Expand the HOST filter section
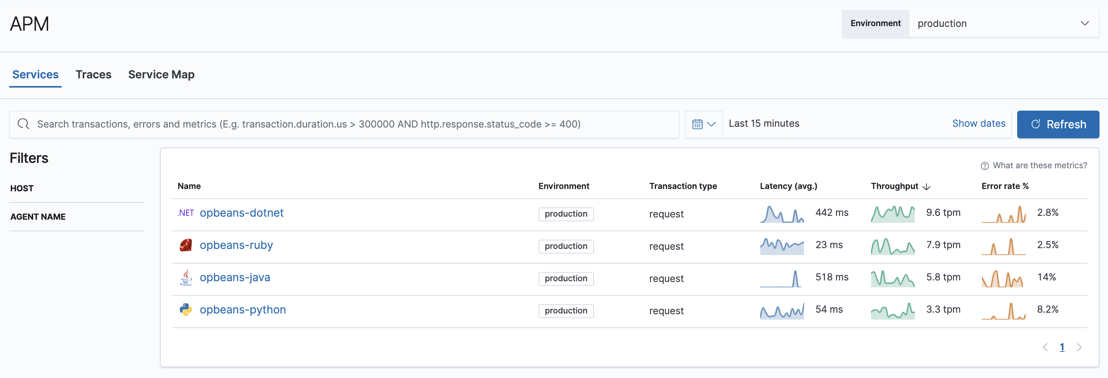The height and width of the screenshot is (378, 1108). point(22,188)
